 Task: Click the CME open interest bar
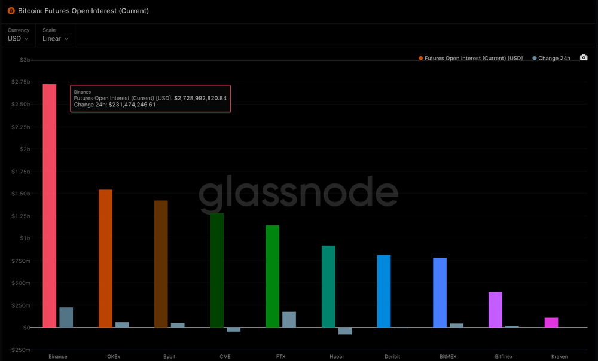click(216, 270)
